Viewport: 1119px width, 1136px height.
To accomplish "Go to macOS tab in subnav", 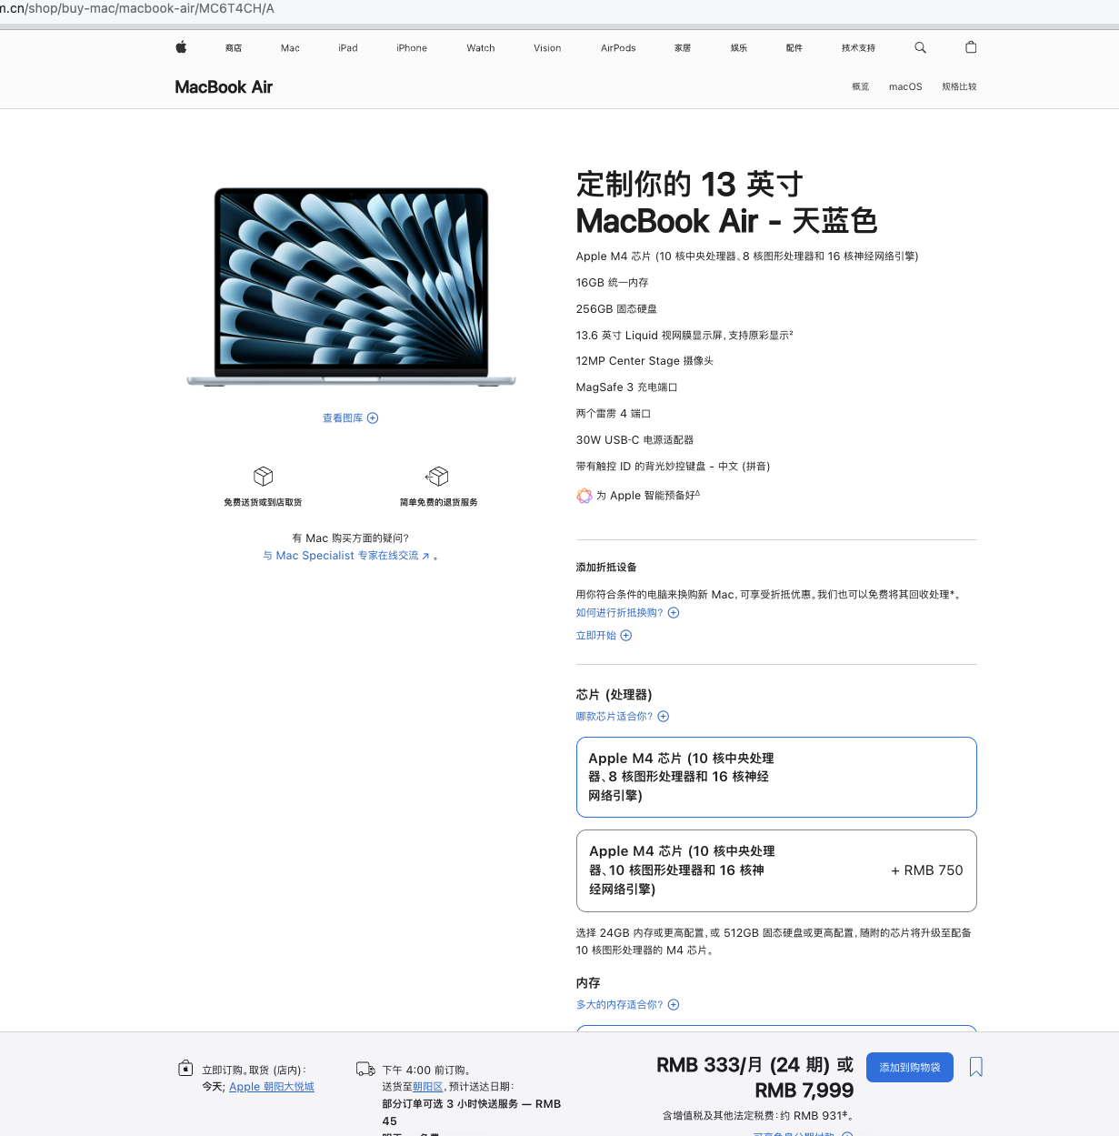I will 905,87.
